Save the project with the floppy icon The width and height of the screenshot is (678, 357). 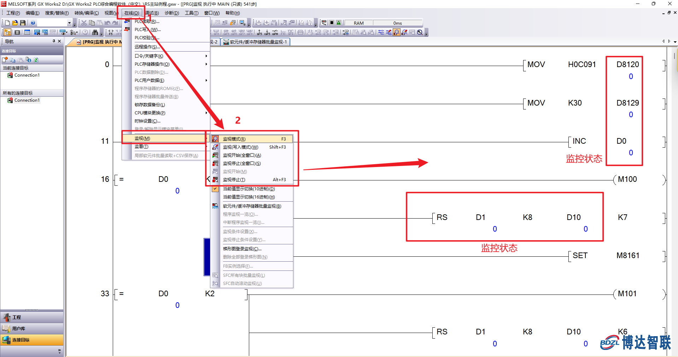tap(23, 23)
